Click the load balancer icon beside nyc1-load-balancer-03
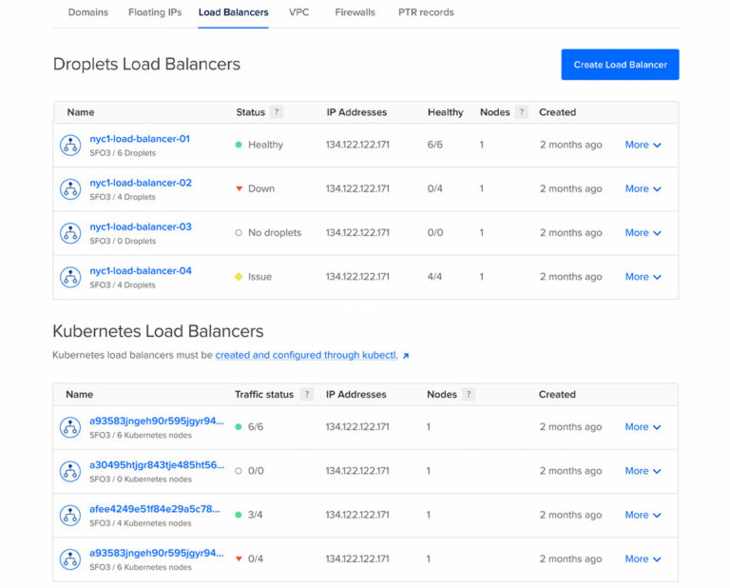The width and height of the screenshot is (730, 588). (x=70, y=233)
